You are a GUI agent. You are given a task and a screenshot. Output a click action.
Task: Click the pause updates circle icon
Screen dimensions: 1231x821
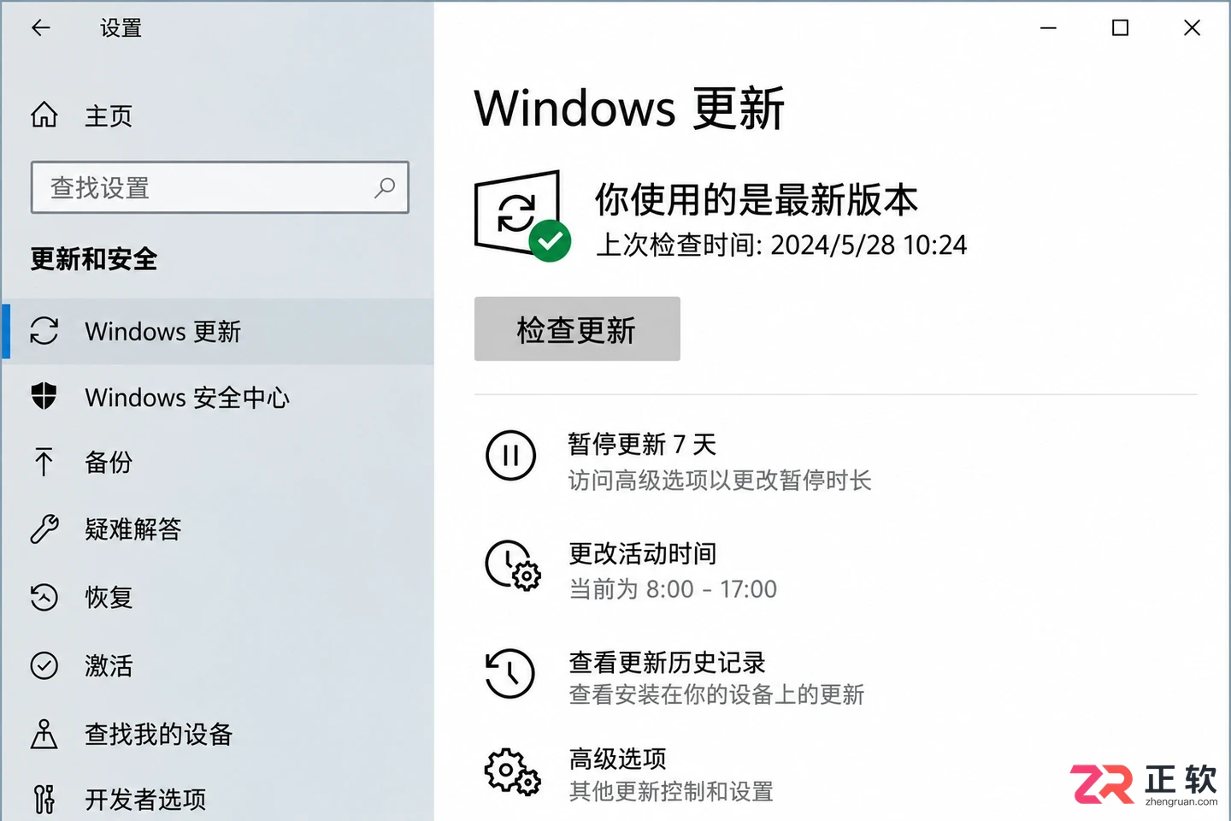(511, 455)
